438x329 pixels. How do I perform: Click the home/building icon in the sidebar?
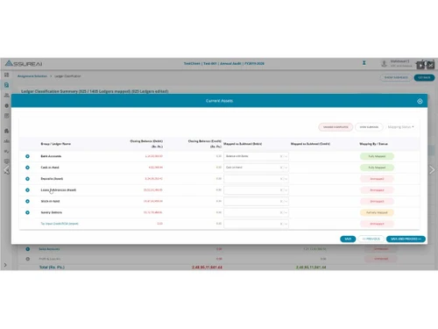point(6,131)
